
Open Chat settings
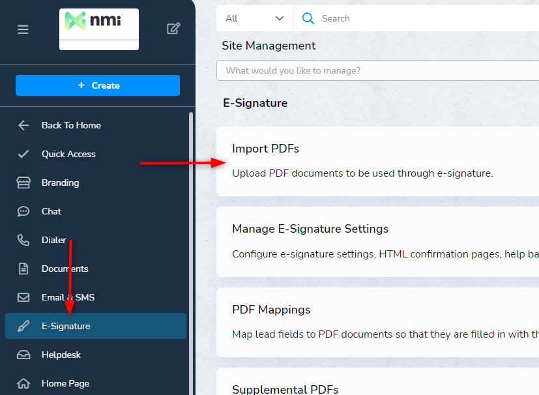[x=51, y=211]
